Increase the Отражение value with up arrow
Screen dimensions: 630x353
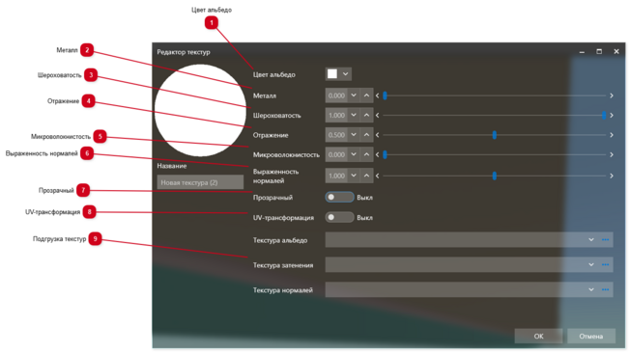pyautogui.click(x=367, y=135)
